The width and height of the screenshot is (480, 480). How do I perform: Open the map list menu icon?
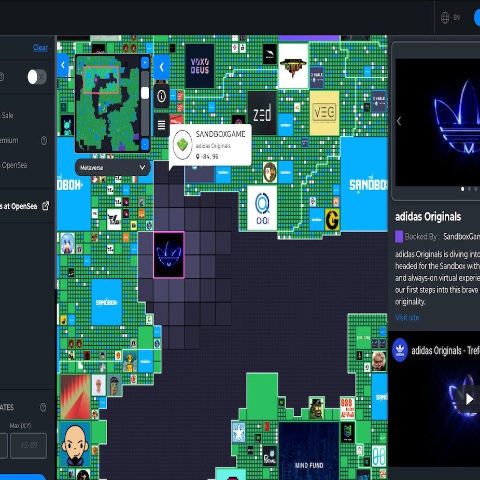click(161, 125)
